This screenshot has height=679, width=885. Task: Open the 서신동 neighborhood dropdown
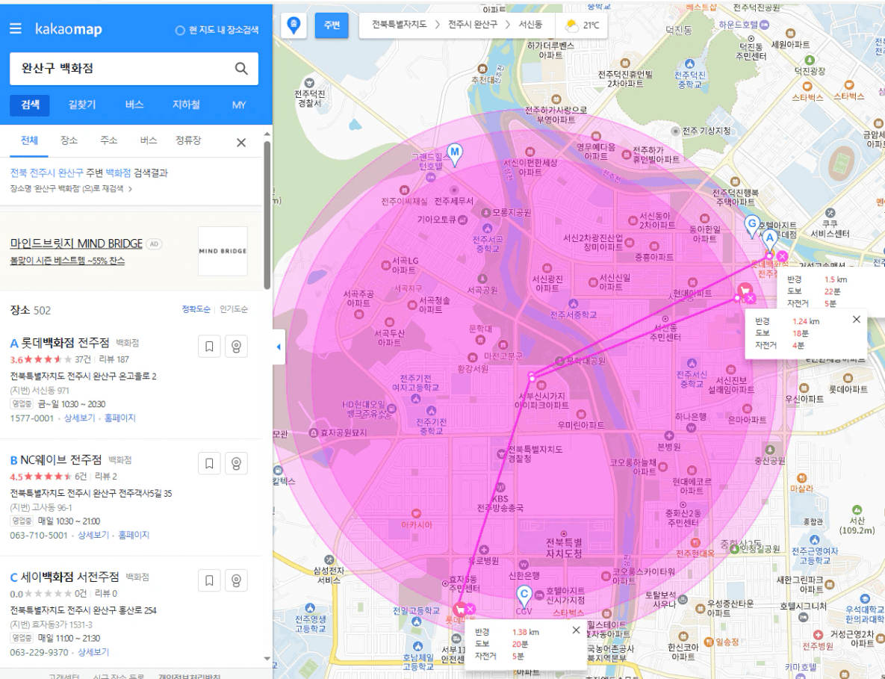(530, 25)
